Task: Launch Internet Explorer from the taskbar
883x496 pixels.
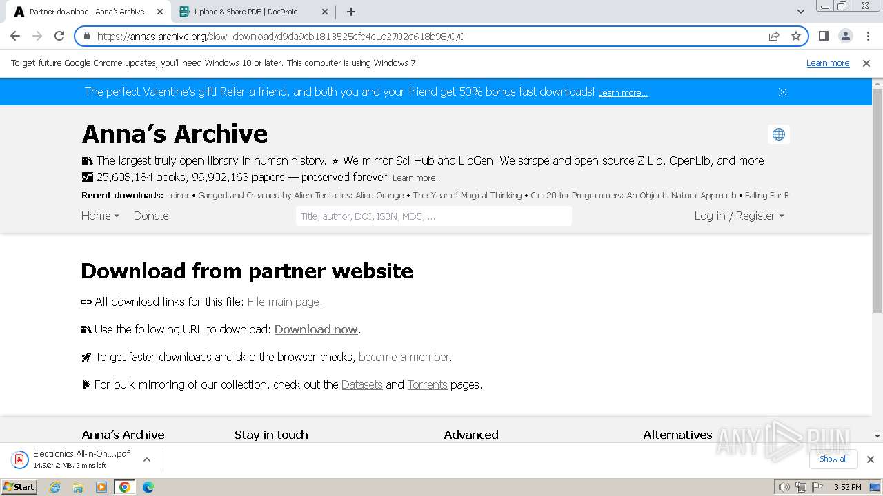Action: tap(55, 487)
